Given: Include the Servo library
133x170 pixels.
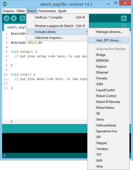Looking at the screenshot, I should 109,119.
